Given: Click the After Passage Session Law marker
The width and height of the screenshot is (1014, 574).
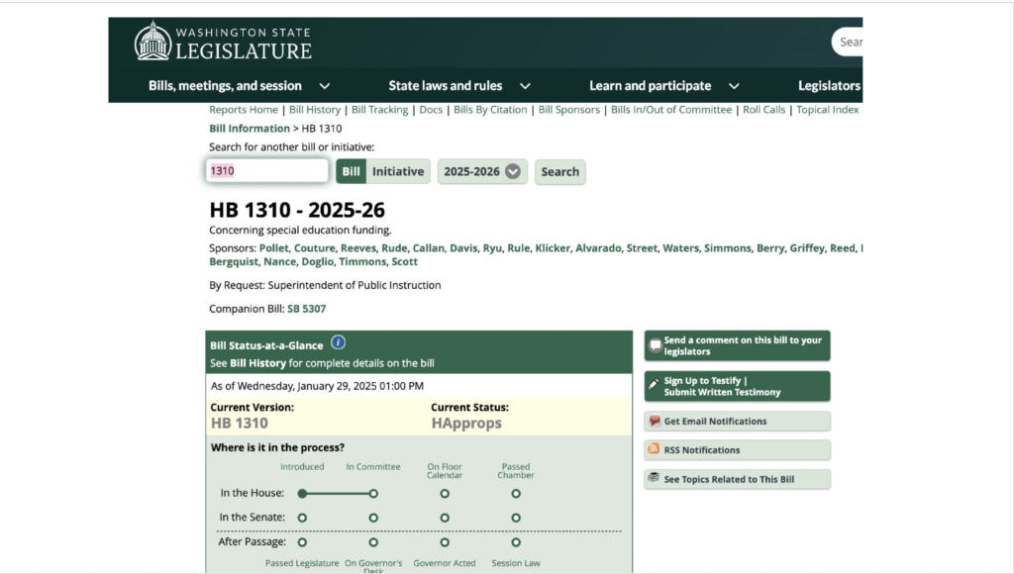Looking at the screenshot, I should 515,542.
